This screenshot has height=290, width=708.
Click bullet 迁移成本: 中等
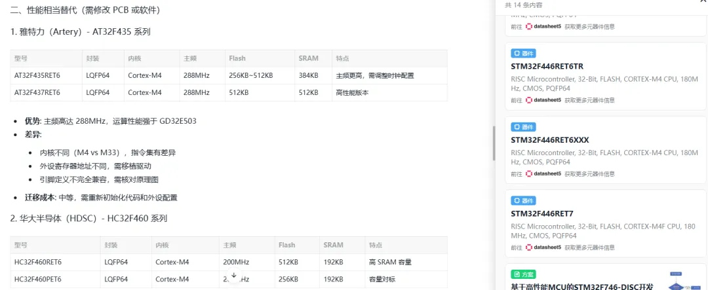click(101, 198)
